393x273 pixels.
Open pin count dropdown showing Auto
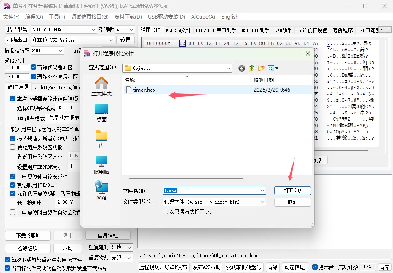tap(125, 29)
